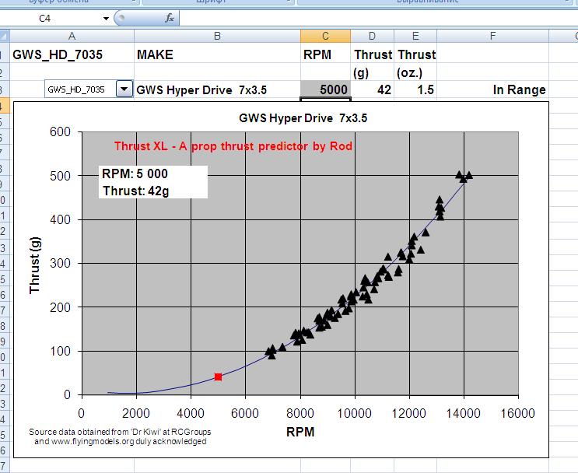Select column D header
This screenshot has width=578, height=473.
tap(373, 36)
